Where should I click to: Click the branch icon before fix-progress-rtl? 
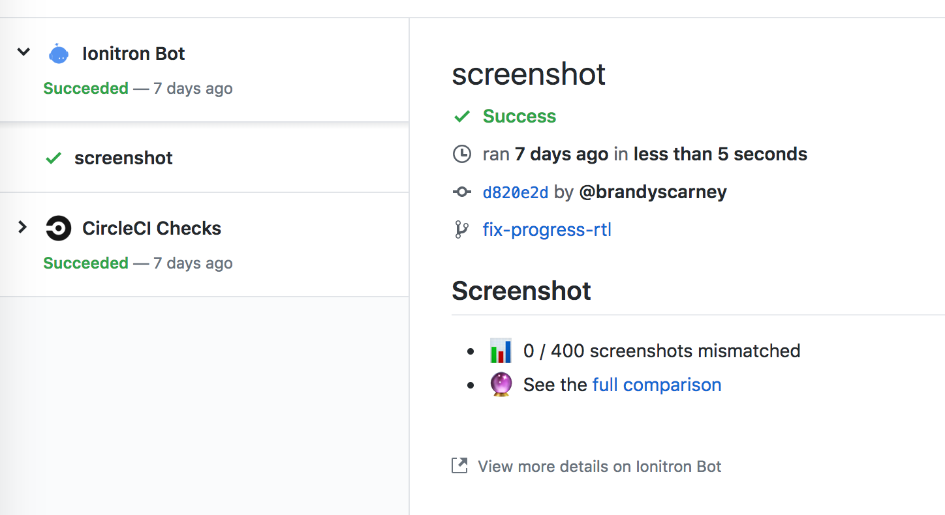[461, 229]
